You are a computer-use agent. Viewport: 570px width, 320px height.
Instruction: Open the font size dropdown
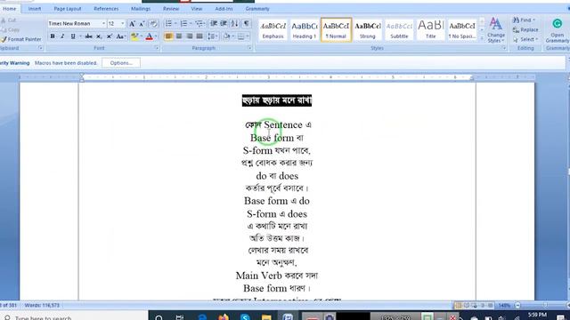[x=123, y=24]
